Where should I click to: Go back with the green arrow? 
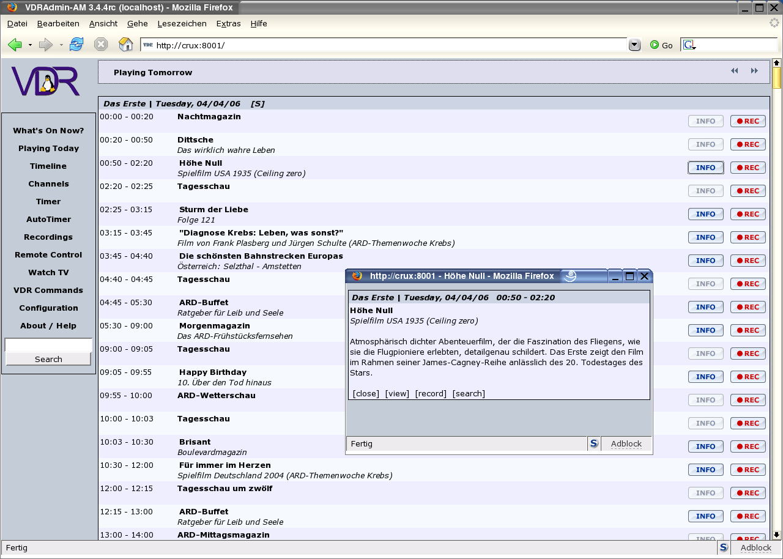click(15, 45)
